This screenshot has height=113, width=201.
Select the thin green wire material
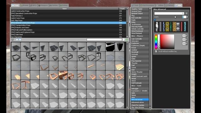pyautogui.click(x=171, y=27)
